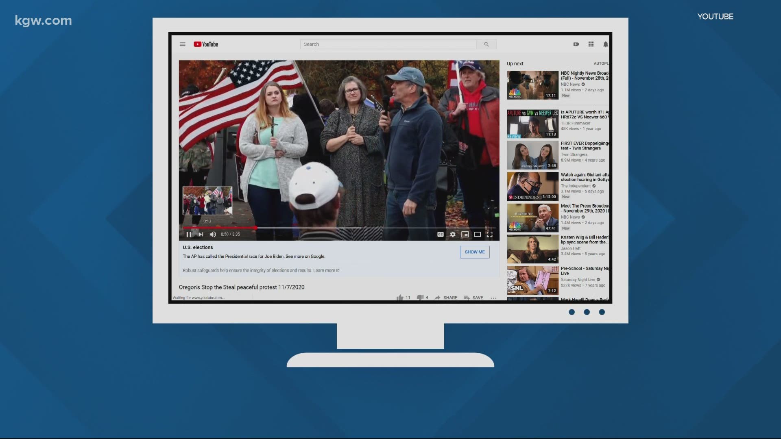Screen dimensions: 781x439
Task: Click the 'Meet The Press Broadcast' title
Action: pyautogui.click(x=585, y=209)
